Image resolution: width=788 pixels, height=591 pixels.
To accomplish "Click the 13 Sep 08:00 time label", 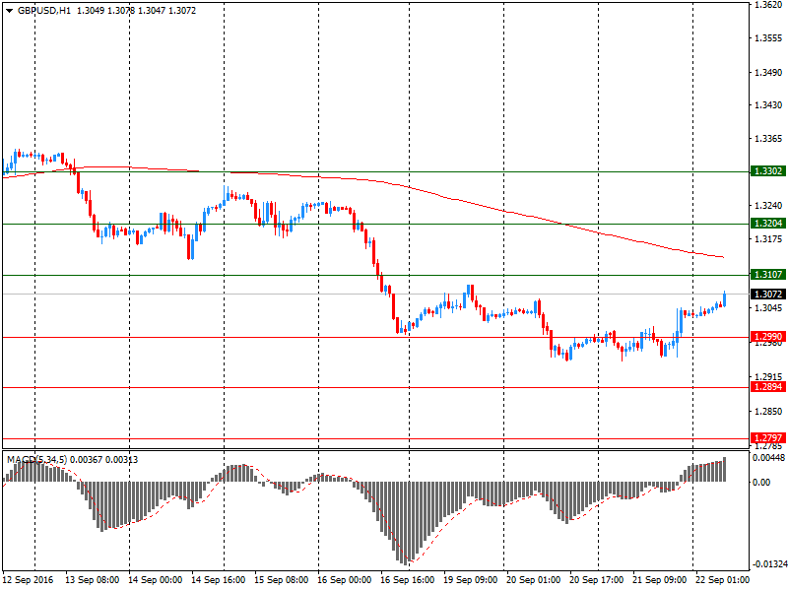I will [x=92, y=580].
